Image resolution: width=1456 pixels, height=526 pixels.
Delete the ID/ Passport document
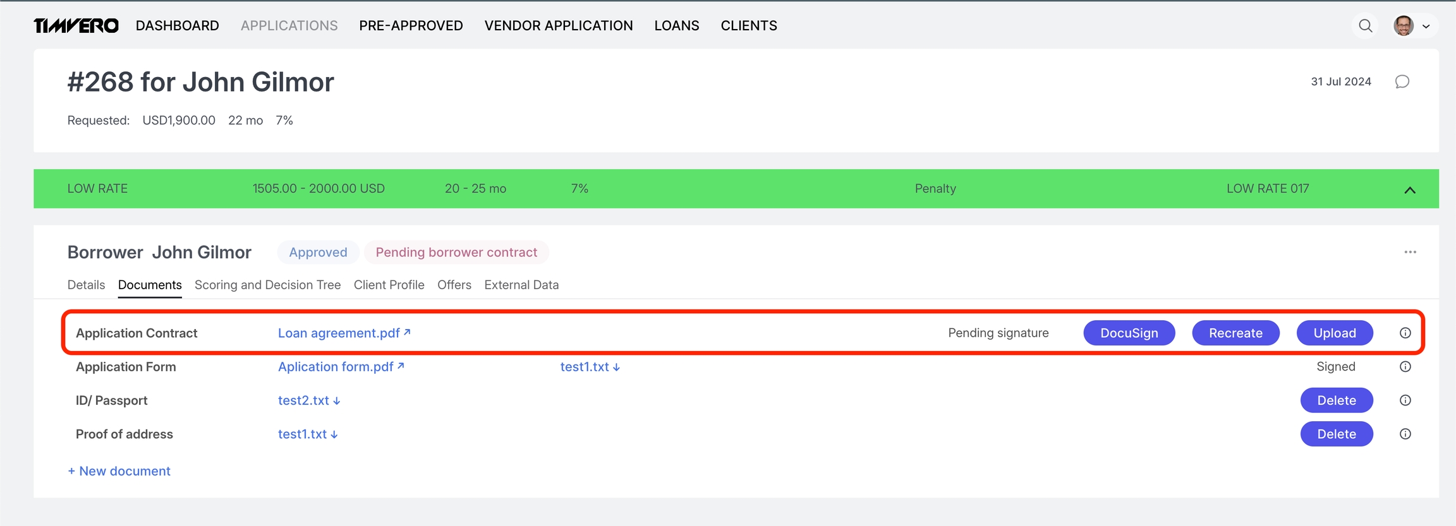tap(1336, 400)
